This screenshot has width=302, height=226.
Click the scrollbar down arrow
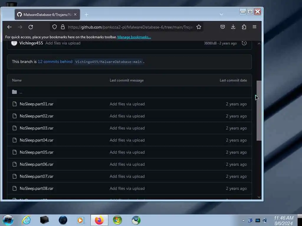259,197
